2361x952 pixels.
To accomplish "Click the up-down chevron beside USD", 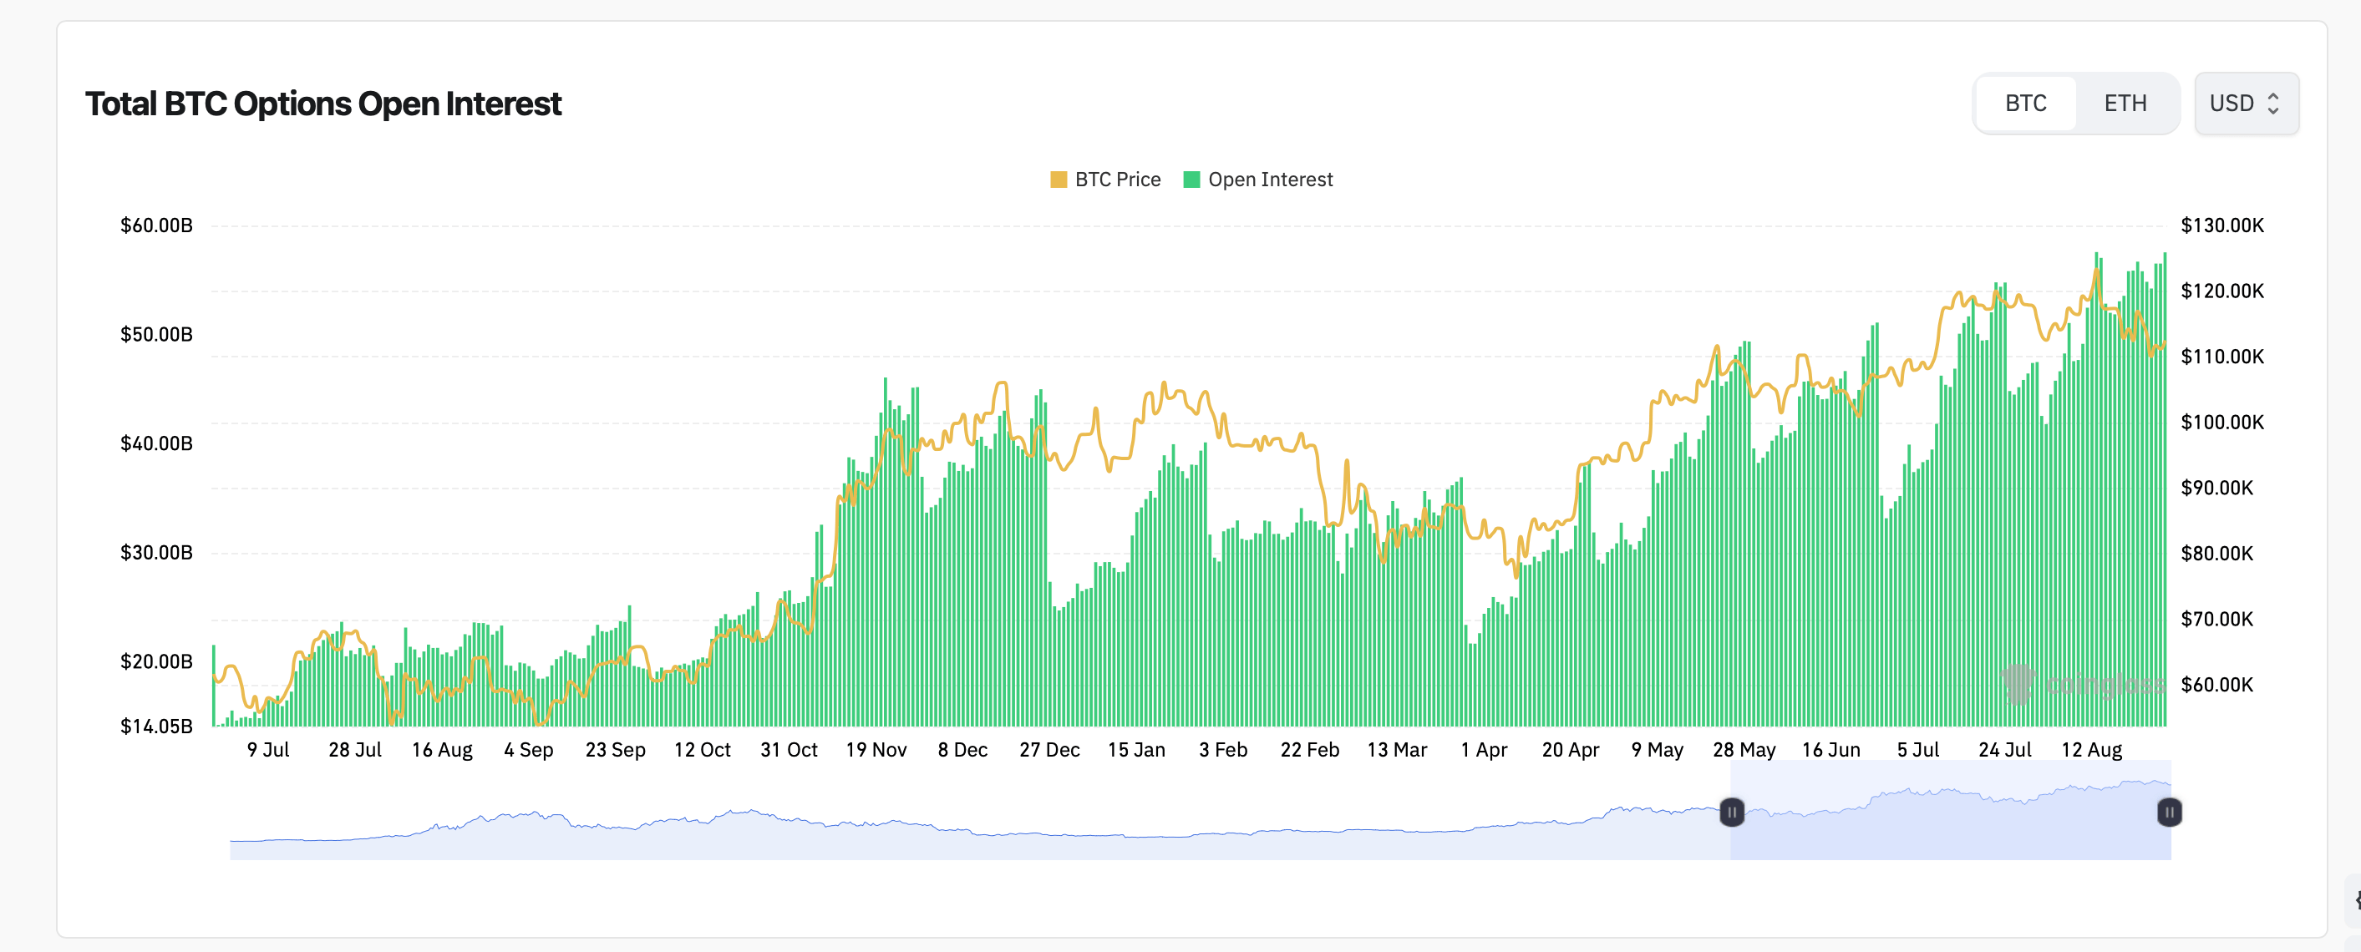I will [2274, 104].
